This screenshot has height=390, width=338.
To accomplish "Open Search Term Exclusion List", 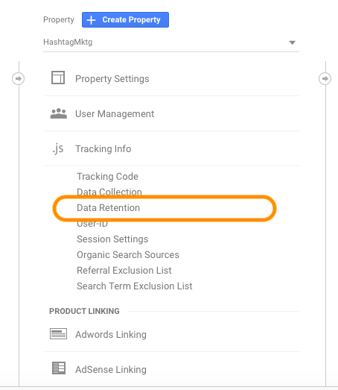I will 135,286.
